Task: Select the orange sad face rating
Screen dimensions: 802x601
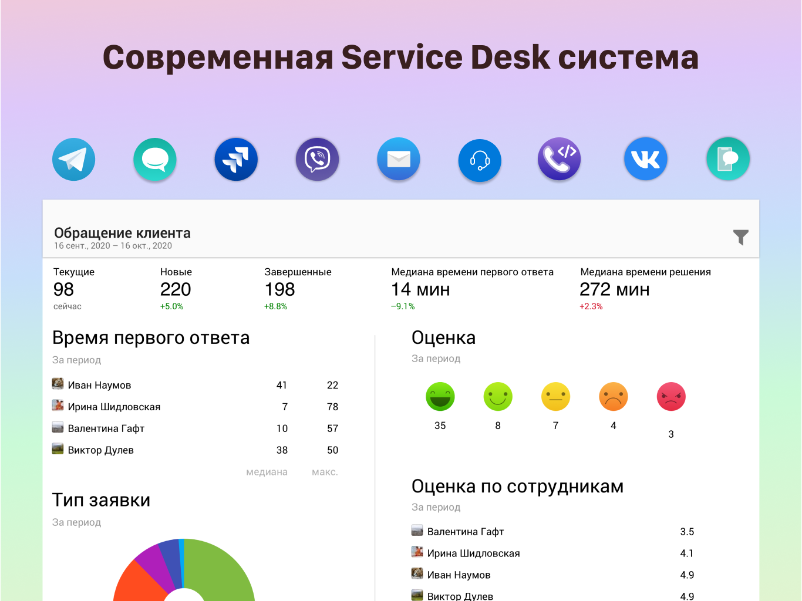Action: [614, 397]
